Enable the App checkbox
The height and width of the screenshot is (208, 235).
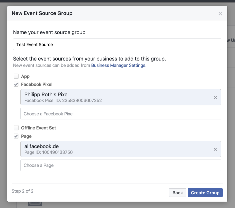tap(16, 76)
